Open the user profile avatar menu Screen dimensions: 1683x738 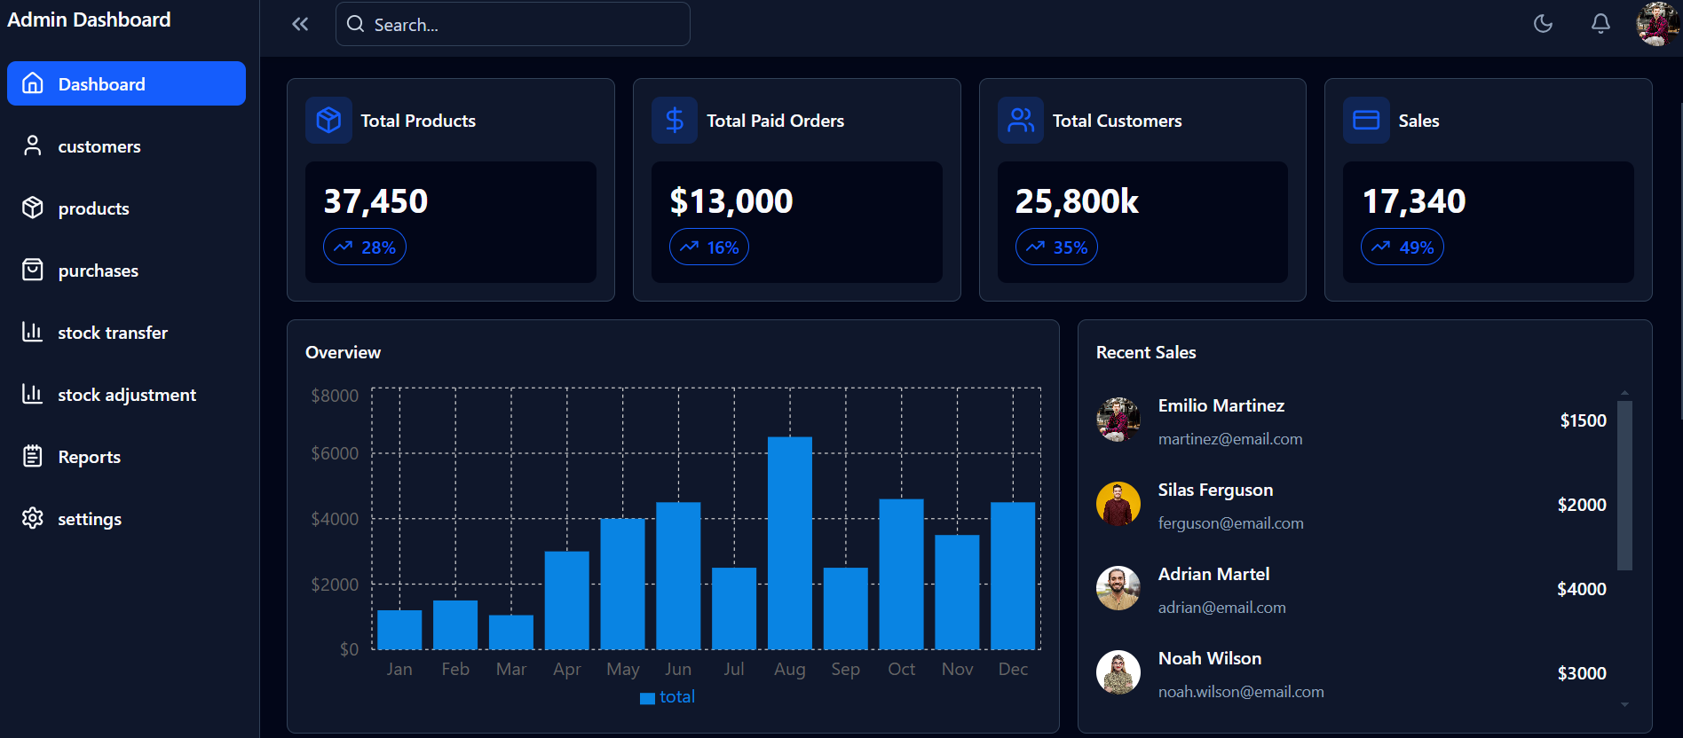click(x=1656, y=24)
